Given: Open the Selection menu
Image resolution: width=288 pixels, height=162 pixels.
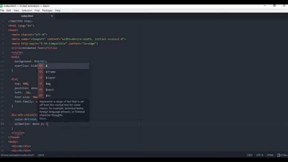Looking at the screenshot, I should click(x=27, y=10).
